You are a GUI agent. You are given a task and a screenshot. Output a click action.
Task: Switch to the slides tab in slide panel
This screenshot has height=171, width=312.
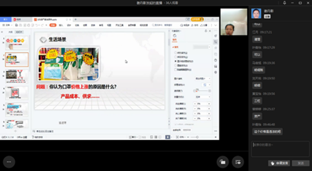point(19,32)
